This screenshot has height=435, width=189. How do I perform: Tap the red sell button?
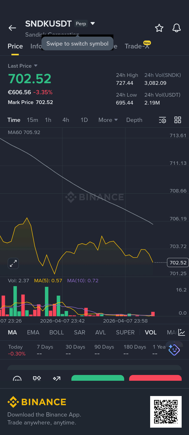coord(155,378)
